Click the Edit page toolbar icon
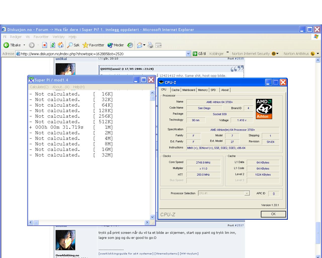 [158, 45]
